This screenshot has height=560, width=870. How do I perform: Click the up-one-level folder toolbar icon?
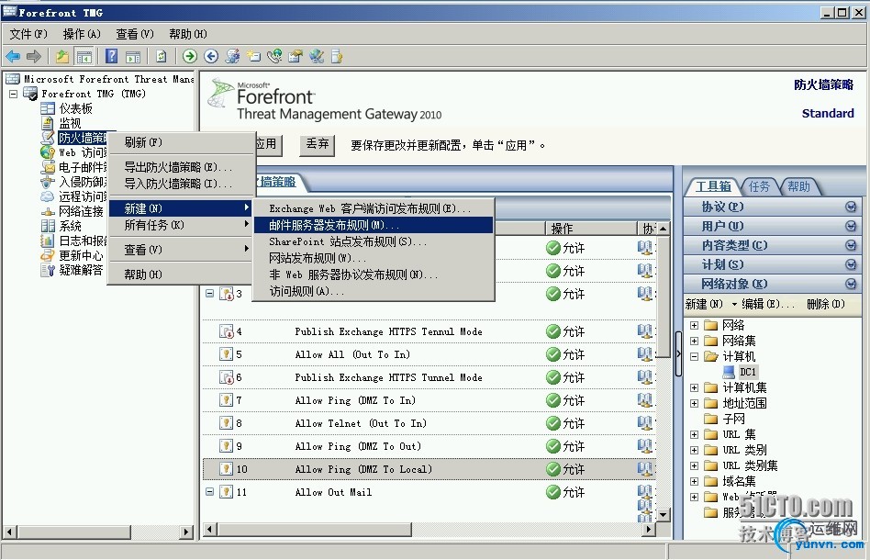62,56
